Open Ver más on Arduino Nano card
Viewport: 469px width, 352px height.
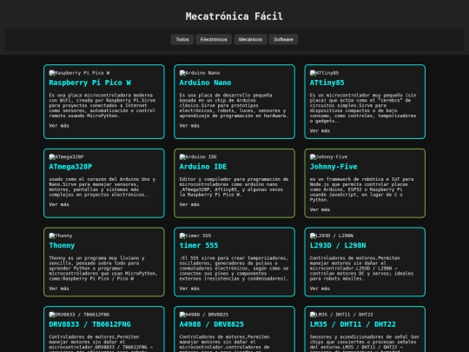coord(189,126)
